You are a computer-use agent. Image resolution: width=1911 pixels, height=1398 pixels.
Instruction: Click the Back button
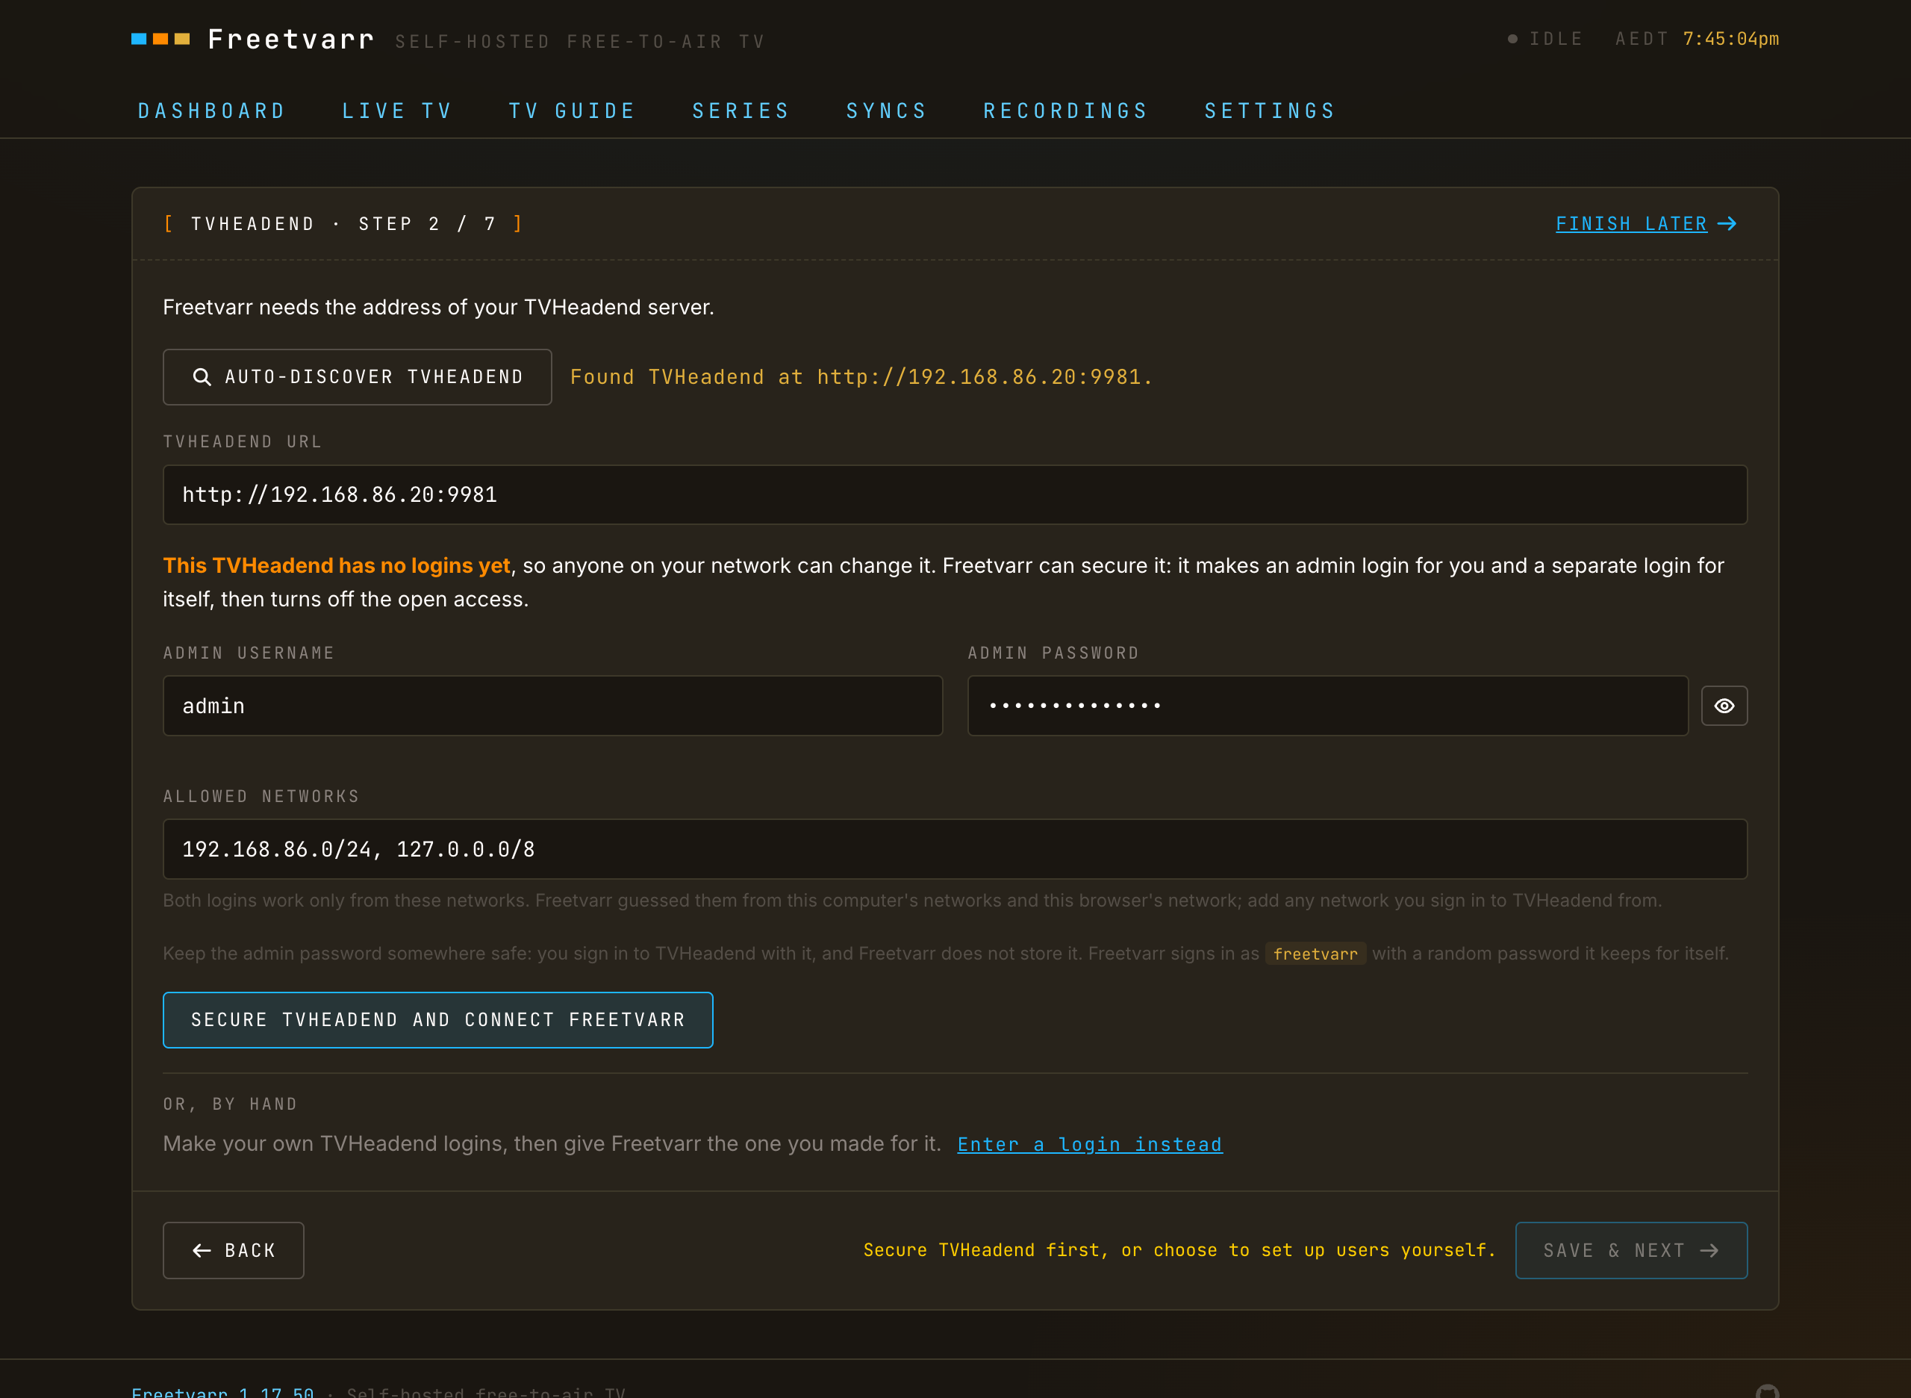(x=234, y=1250)
